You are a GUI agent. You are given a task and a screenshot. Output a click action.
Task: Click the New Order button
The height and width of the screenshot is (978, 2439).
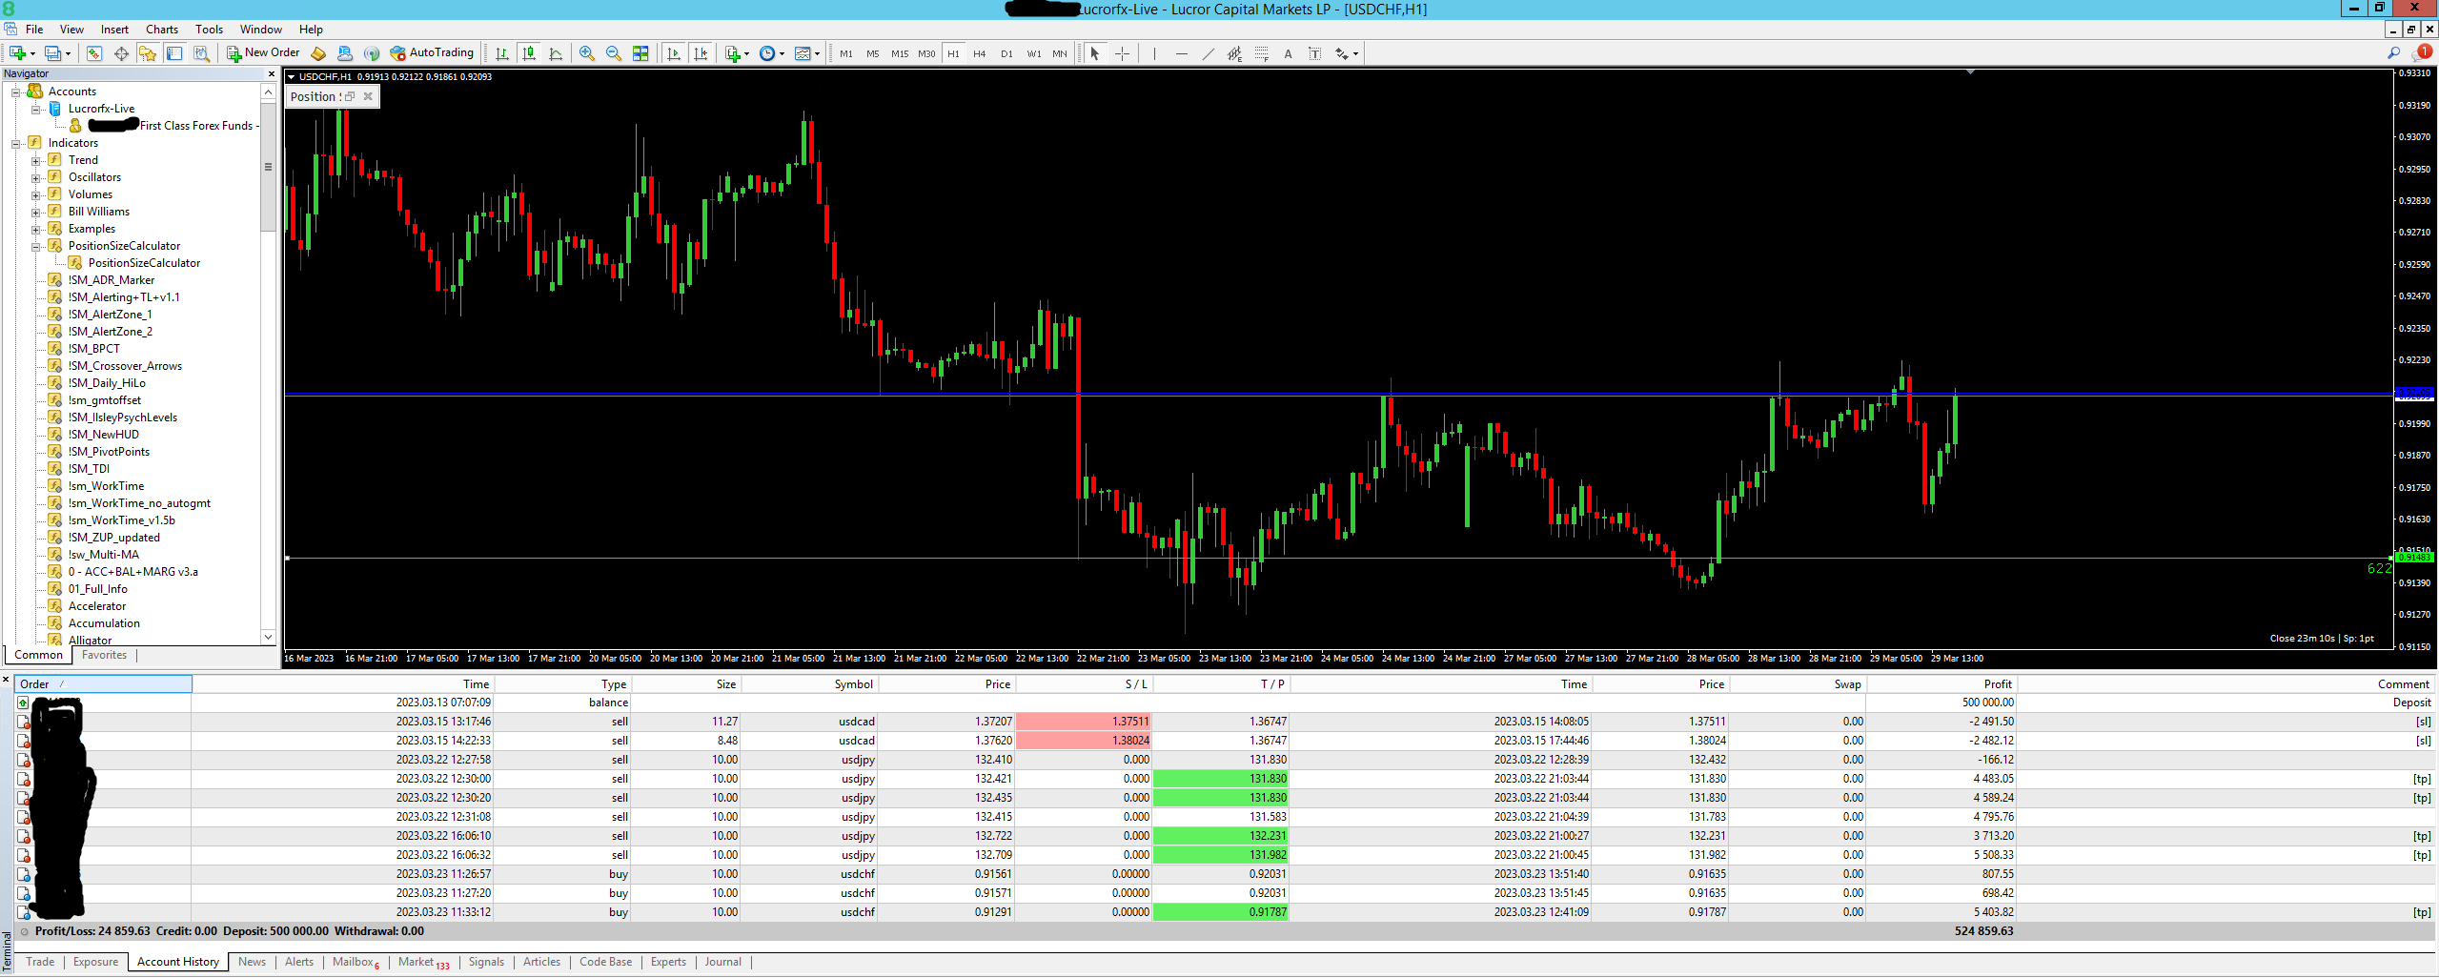click(263, 53)
